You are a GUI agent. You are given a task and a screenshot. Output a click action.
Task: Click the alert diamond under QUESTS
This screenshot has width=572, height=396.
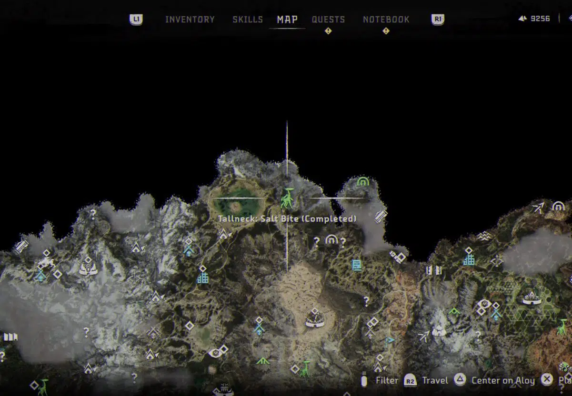click(x=328, y=31)
